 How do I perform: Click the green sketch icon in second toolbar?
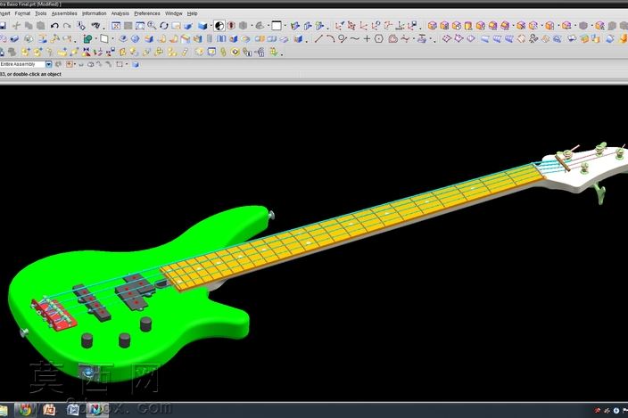tap(87, 39)
